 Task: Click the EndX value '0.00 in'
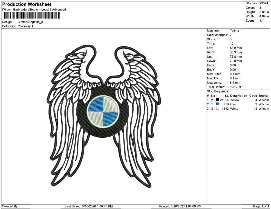point(235,65)
